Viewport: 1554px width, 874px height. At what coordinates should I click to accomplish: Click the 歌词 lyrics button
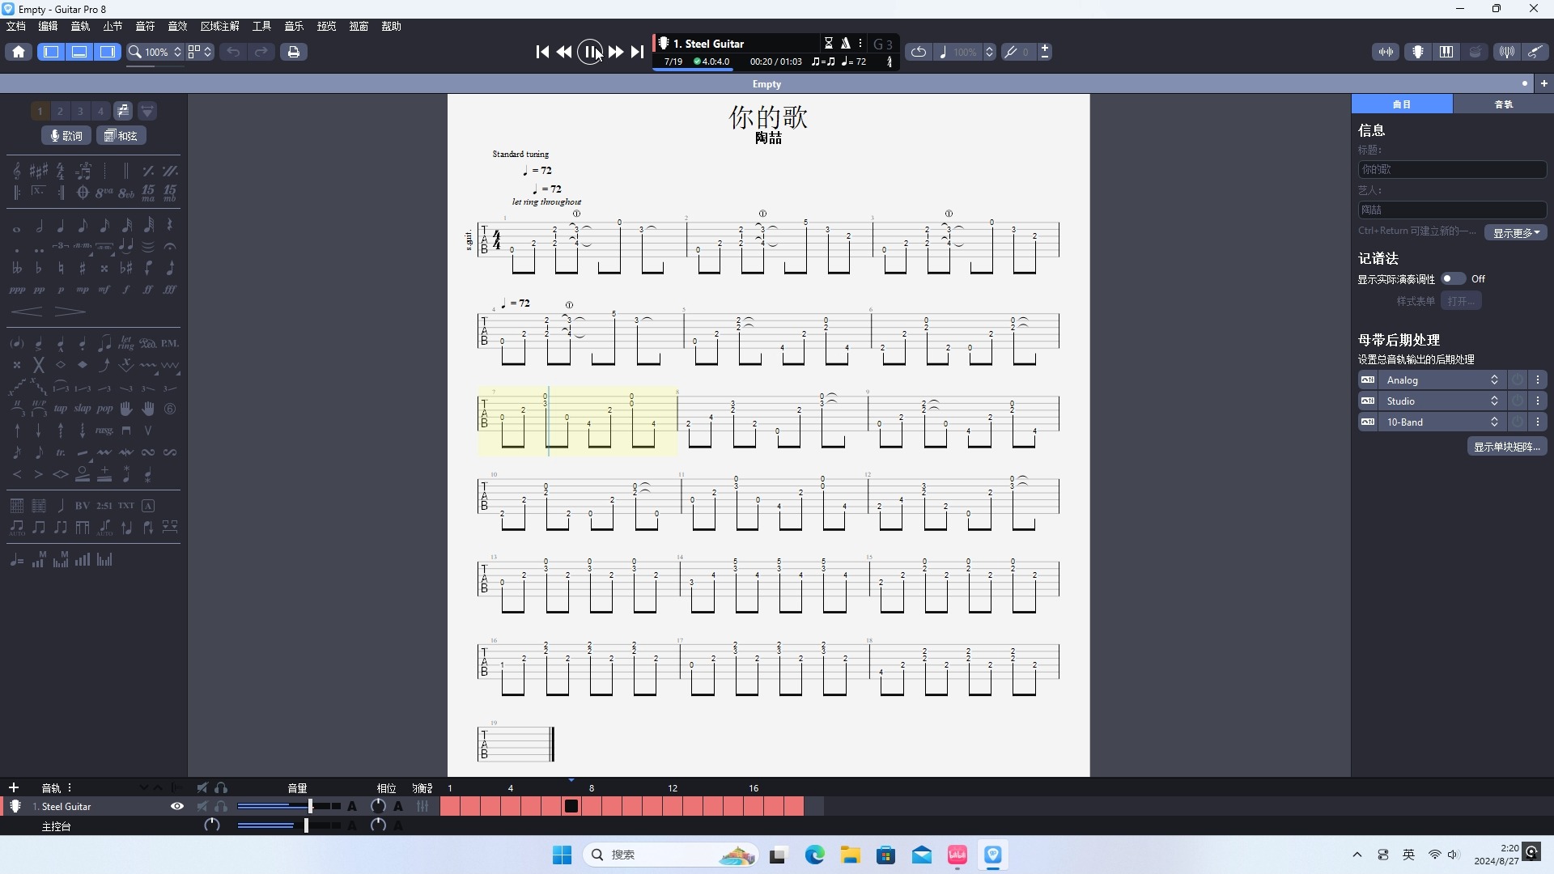pyautogui.click(x=66, y=135)
